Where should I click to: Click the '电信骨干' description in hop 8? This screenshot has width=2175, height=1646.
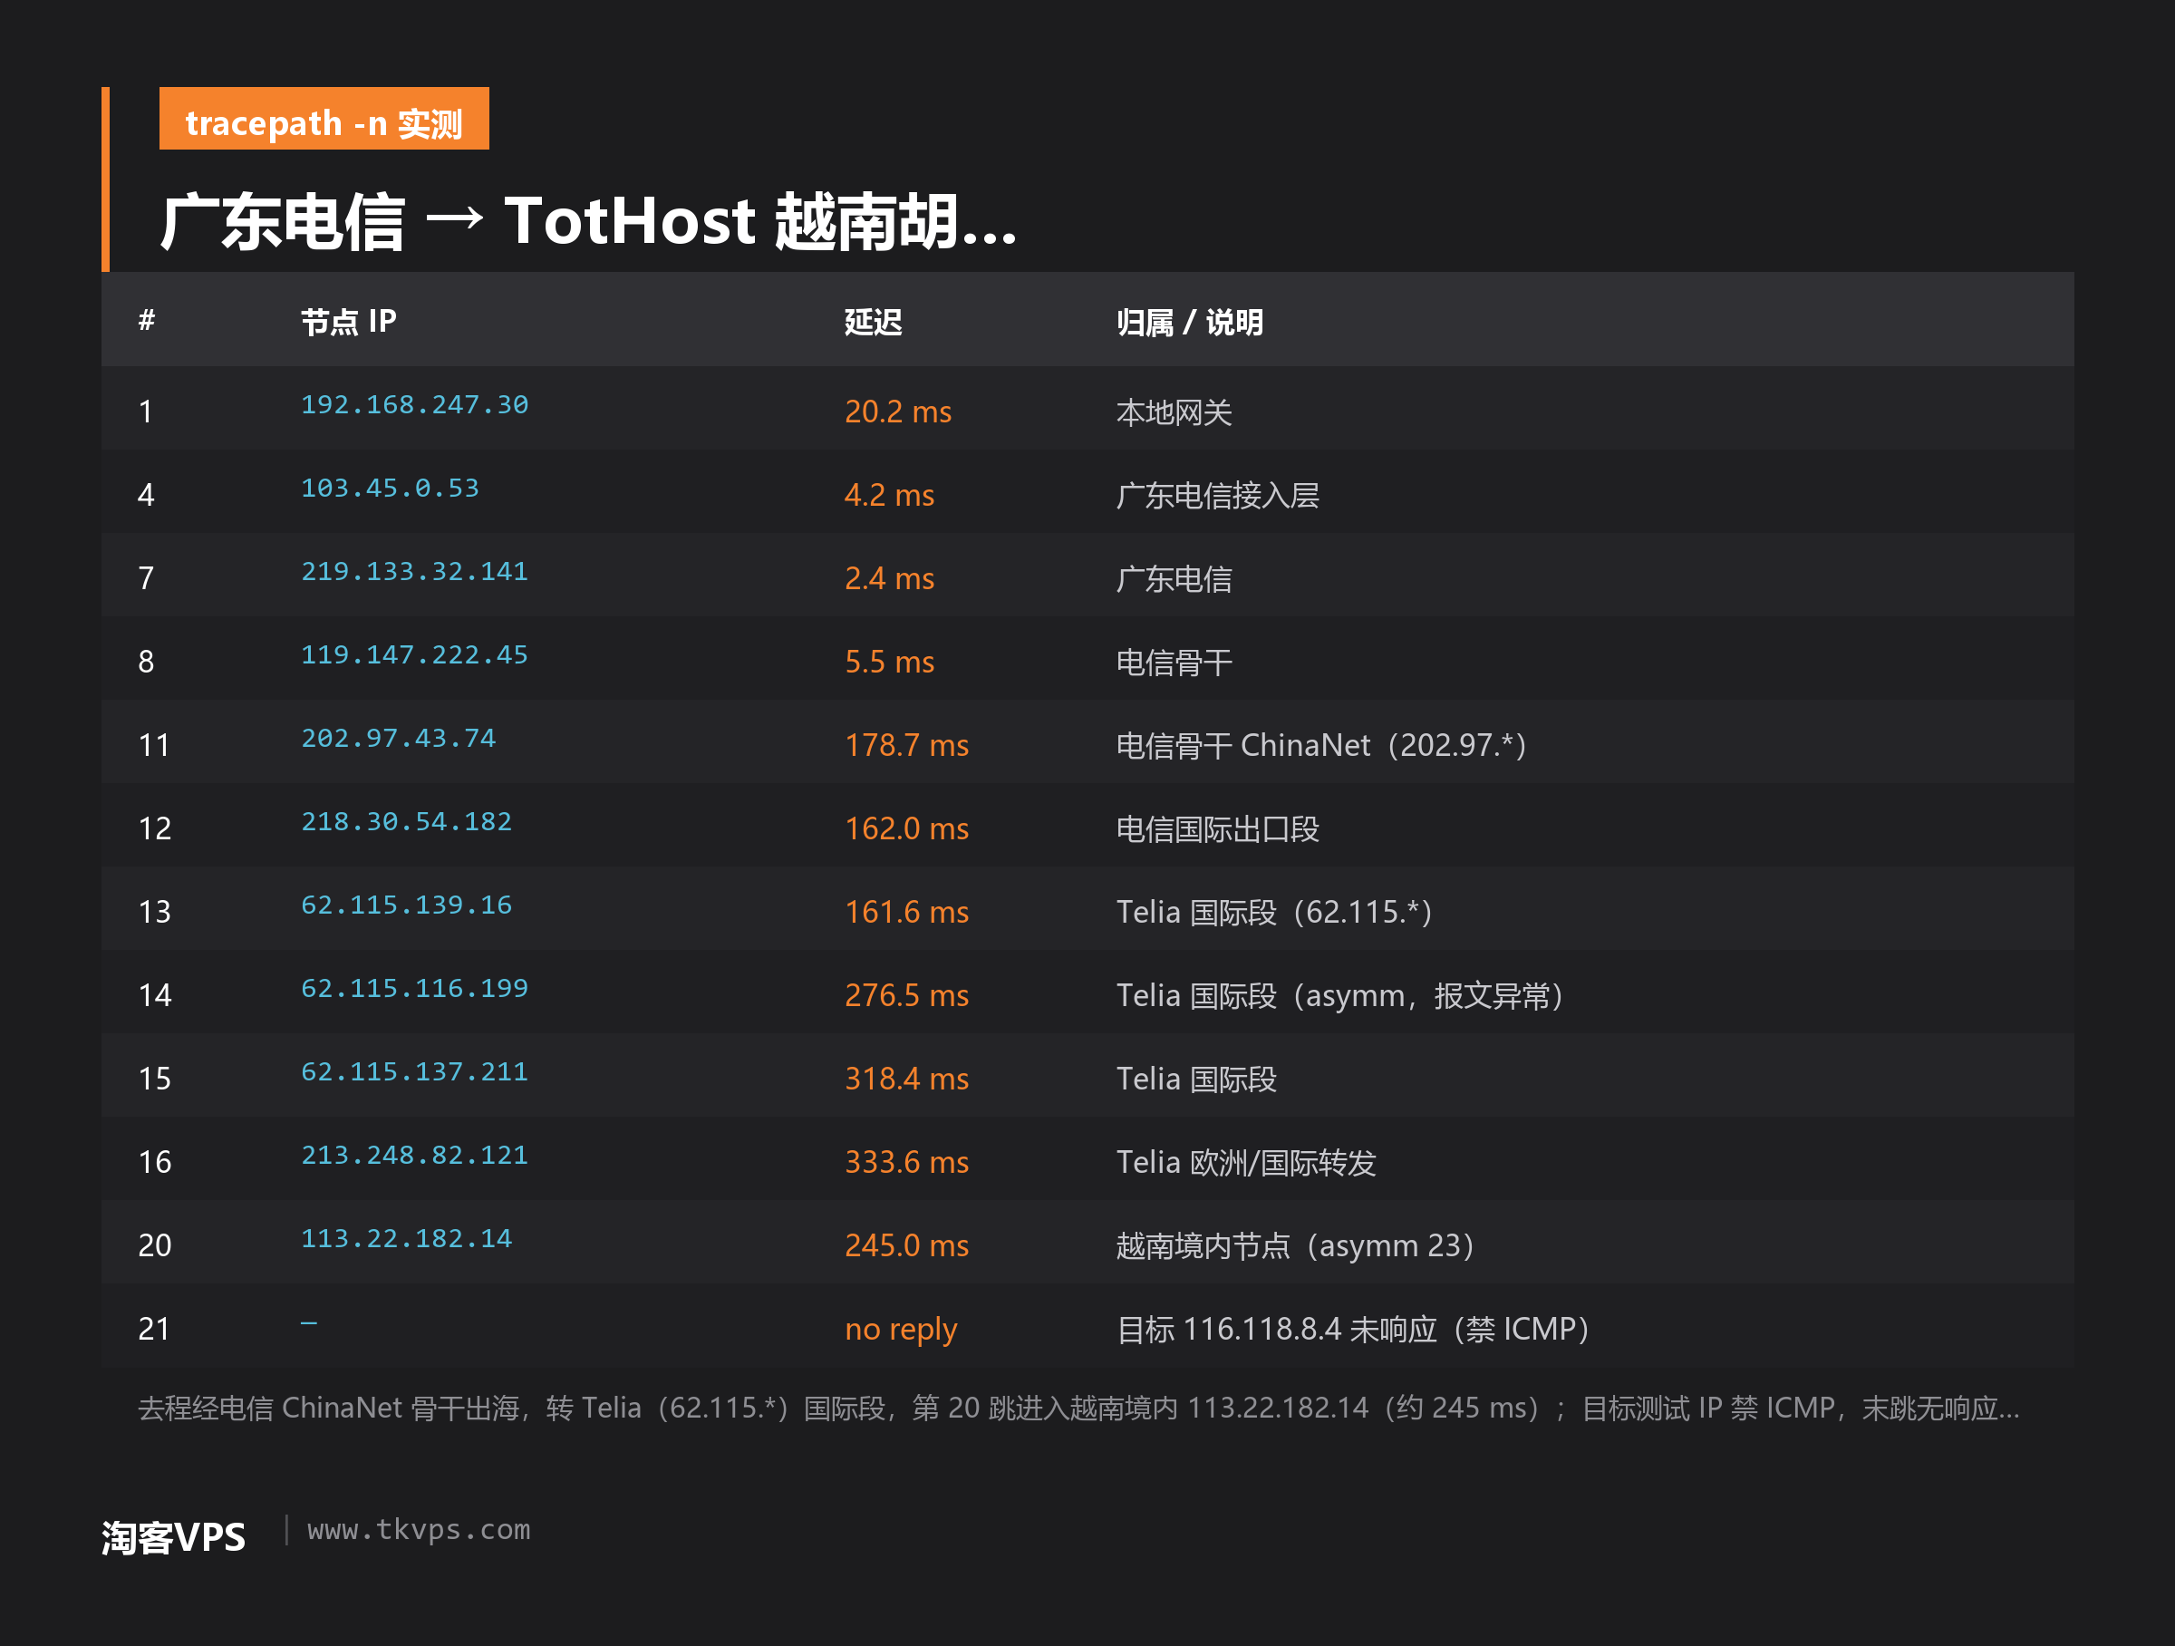(x=1174, y=663)
